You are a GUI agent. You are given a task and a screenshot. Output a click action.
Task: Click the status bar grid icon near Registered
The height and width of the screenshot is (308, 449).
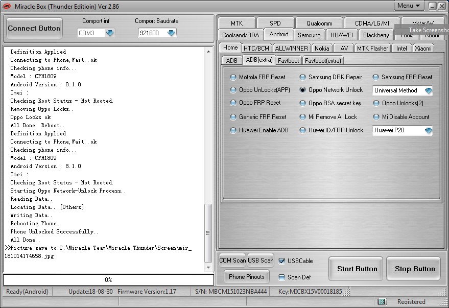click(x=381, y=302)
